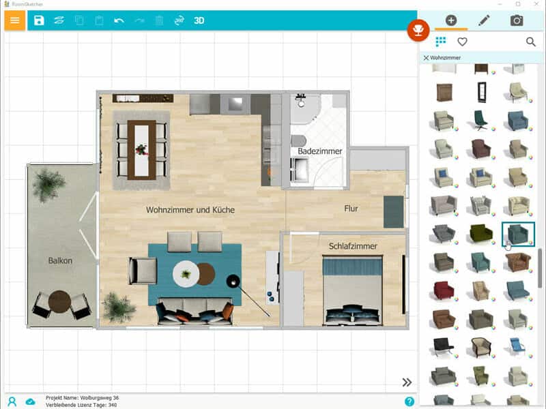Switch to the pencil edit tab
Image resolution: width=546 pixels, height=409 pixels.
[x=483, y=20]
